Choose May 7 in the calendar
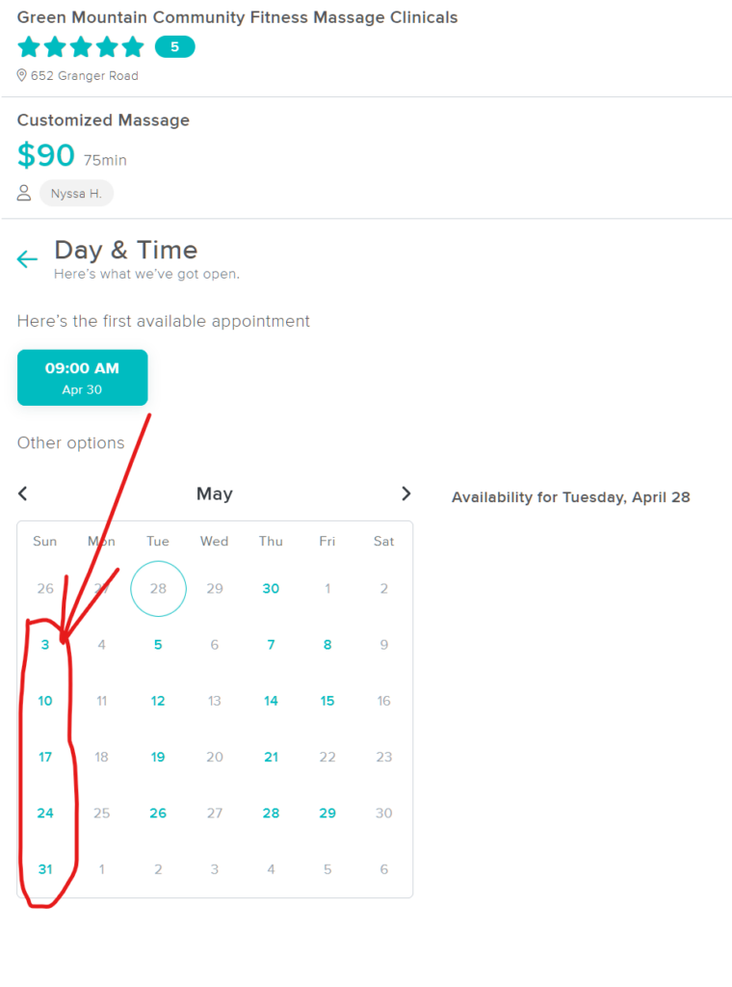Viewport: 732px width, 987px height. click(271, 645)
